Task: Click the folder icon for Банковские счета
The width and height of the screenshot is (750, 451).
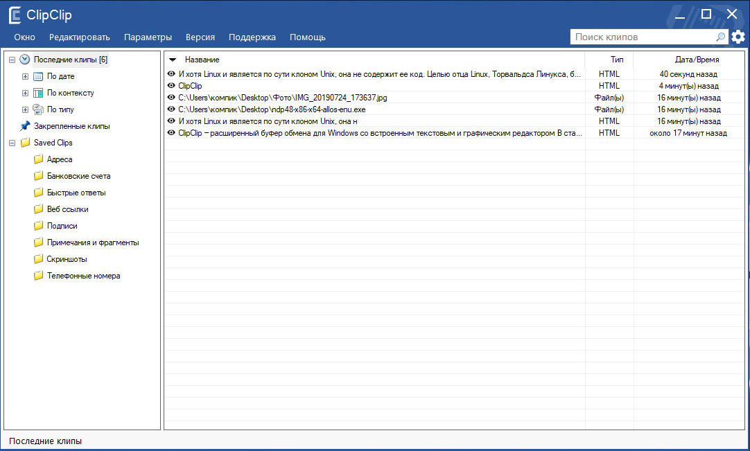Action: pos(38,176)
